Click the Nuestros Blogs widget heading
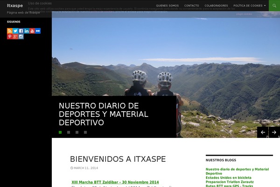The height and width of the screenshot is (187, 280). pyautogui.click(x=221, y=160)
